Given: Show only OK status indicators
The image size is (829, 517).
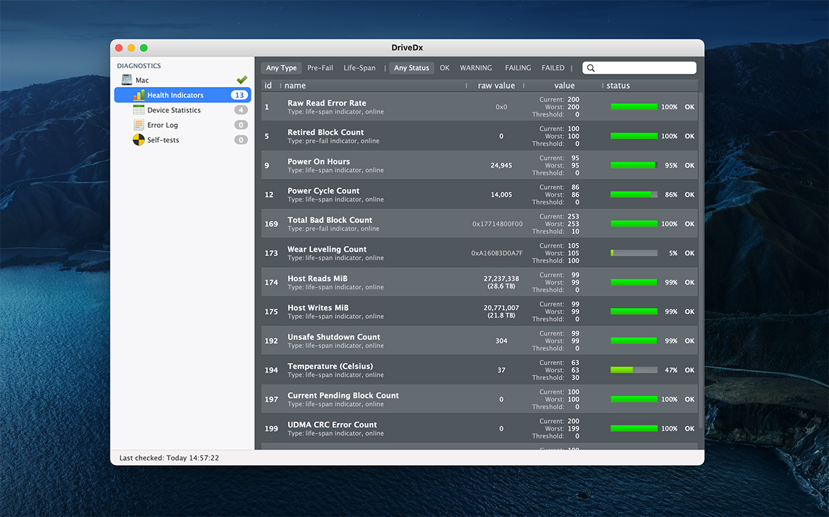Looking at the screenshot, I should coord(445,68).
